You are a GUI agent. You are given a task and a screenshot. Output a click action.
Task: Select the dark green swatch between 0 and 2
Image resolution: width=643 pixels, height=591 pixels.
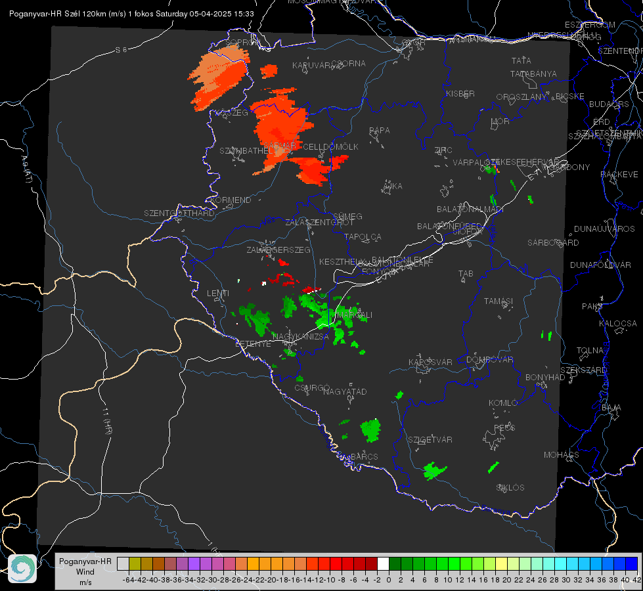(x=395, y=563)
